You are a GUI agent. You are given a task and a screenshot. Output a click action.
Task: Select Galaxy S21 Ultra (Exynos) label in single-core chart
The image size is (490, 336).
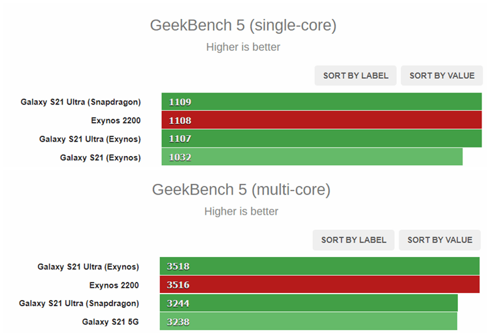pyautogui.click(x=90, y=138)
